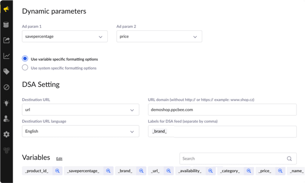
Task: Click the URL domain label text
Action: 201,100
